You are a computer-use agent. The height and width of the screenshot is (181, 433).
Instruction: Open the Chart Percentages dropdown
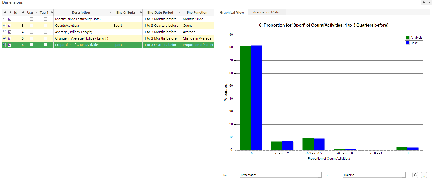(320, 175)
